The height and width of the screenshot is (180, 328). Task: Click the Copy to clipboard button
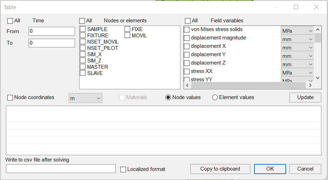pyautogui.click(x=220, y=169)
